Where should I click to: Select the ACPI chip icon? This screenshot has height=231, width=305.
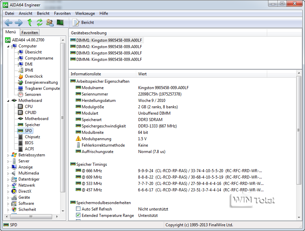coord(21,149)
